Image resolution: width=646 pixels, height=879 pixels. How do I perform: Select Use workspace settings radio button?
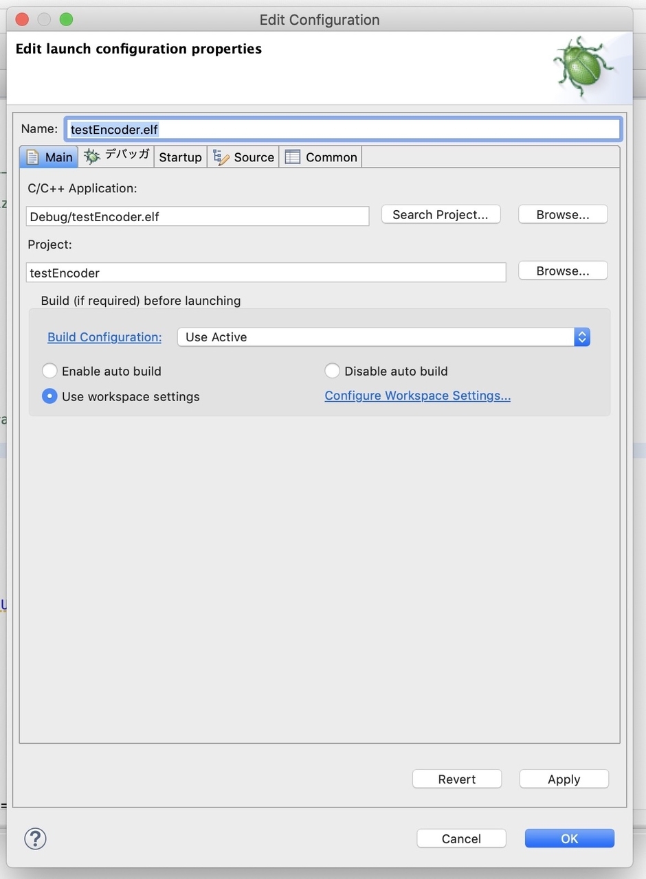[x=49, y=396]
